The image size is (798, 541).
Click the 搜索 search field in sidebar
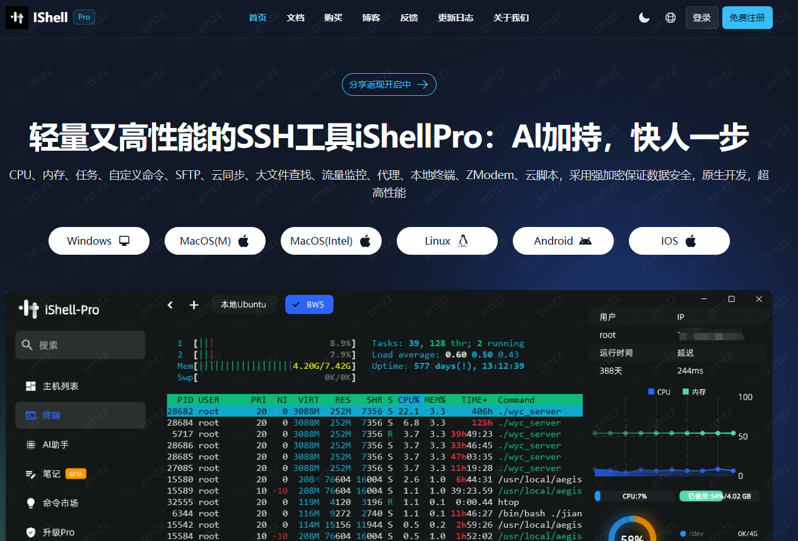(x=80, y=345)
